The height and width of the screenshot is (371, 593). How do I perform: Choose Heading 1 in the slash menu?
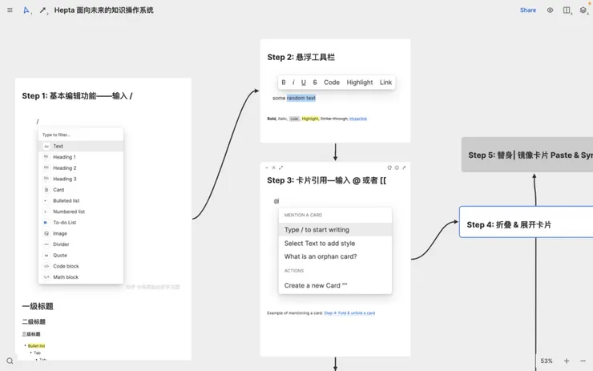click(81, 157)
